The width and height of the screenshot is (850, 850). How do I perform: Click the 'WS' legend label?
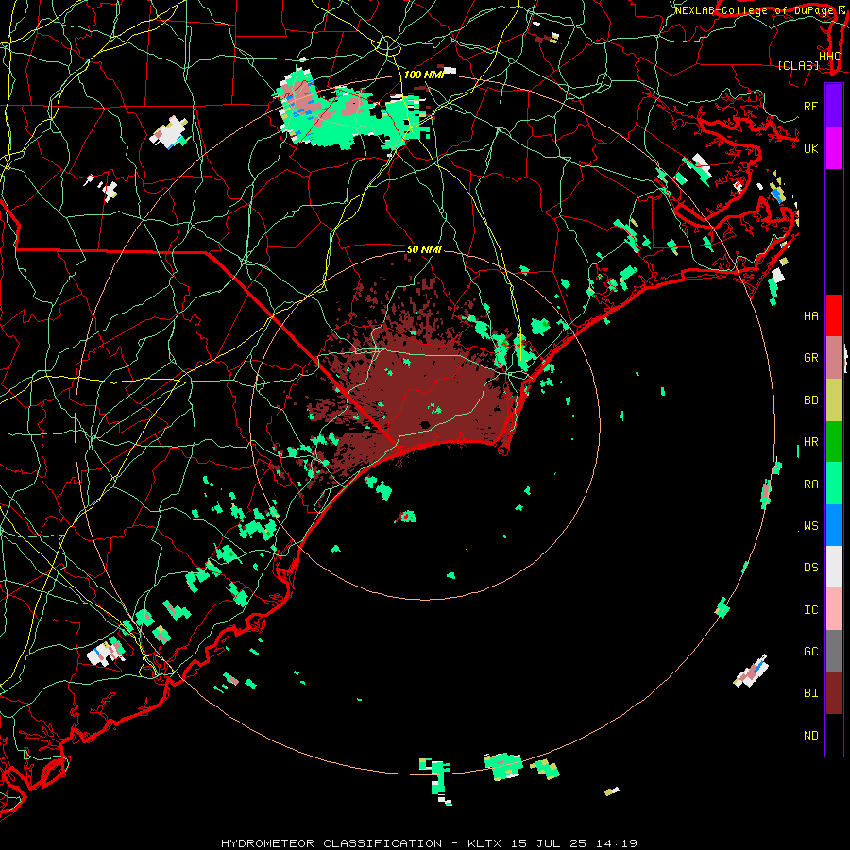point(810,526)
